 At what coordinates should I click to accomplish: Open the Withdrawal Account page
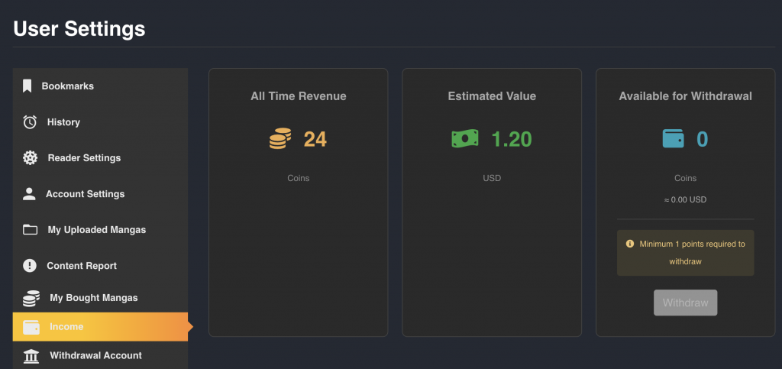[x=95, y=355]
